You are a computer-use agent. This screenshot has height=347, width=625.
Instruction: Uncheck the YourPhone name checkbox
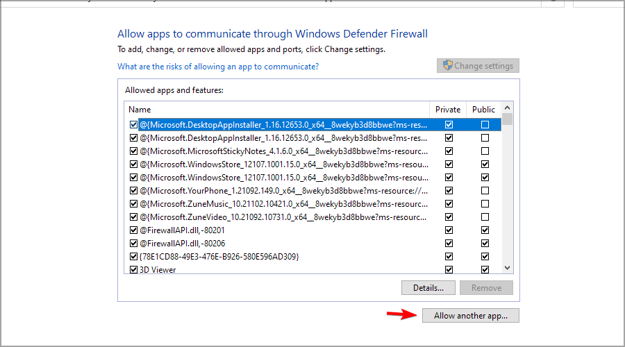point(133,190)
